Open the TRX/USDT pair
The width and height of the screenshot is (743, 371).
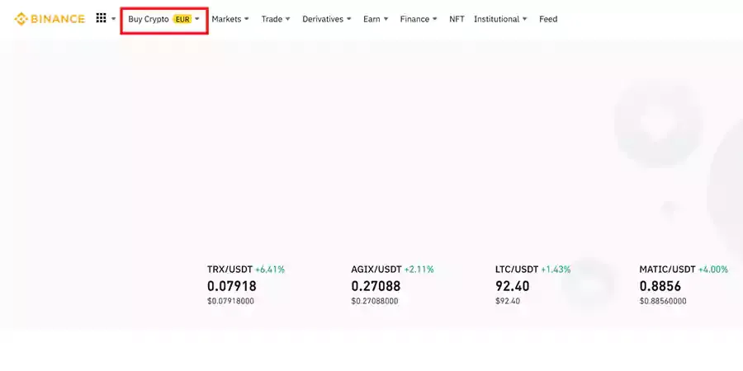point(230,270)
